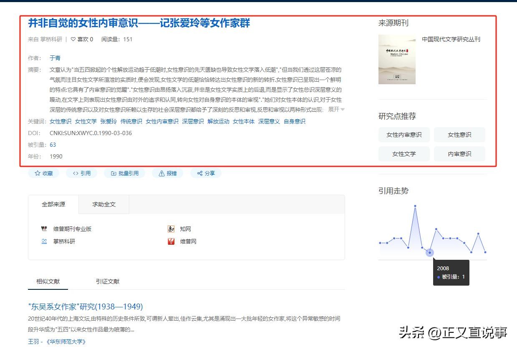
Task: Click author name 于青
Action: [x=55, y=58]
